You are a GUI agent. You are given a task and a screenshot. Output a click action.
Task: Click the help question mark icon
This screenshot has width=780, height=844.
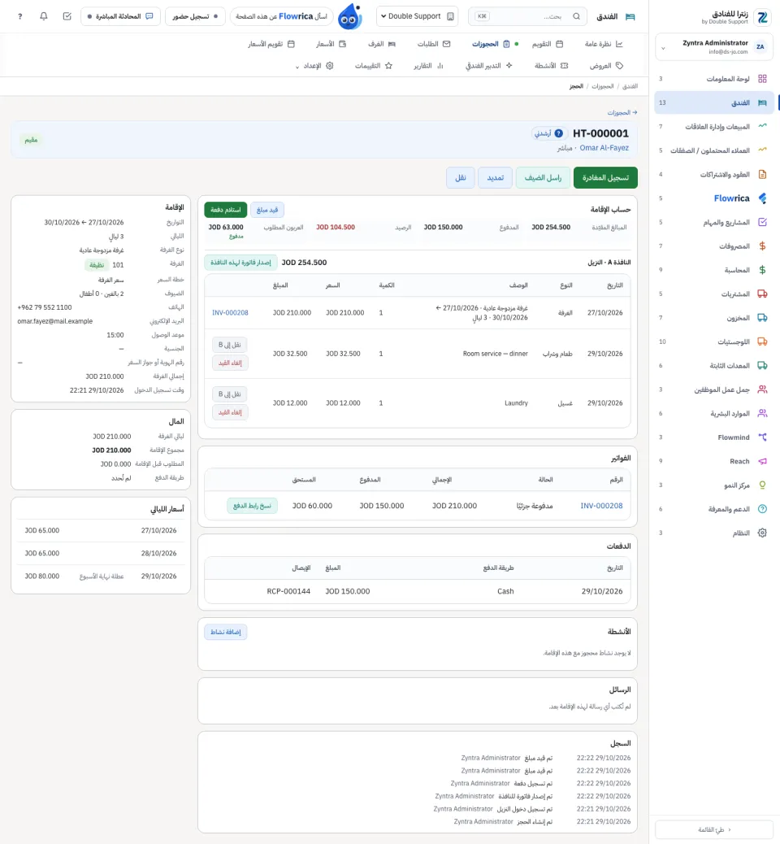(x=19, y=16)
